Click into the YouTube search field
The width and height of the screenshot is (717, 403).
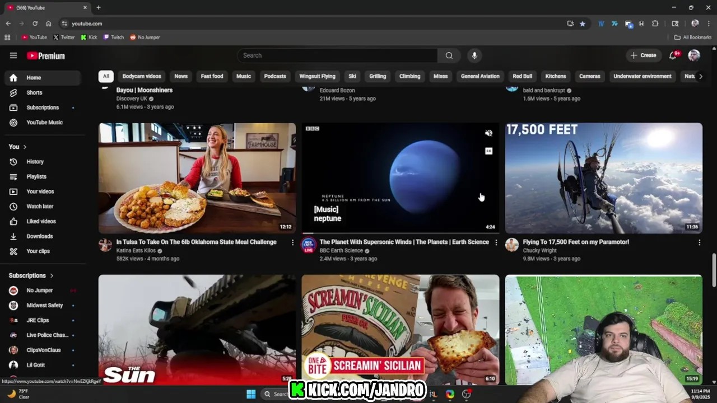[338, 55]
